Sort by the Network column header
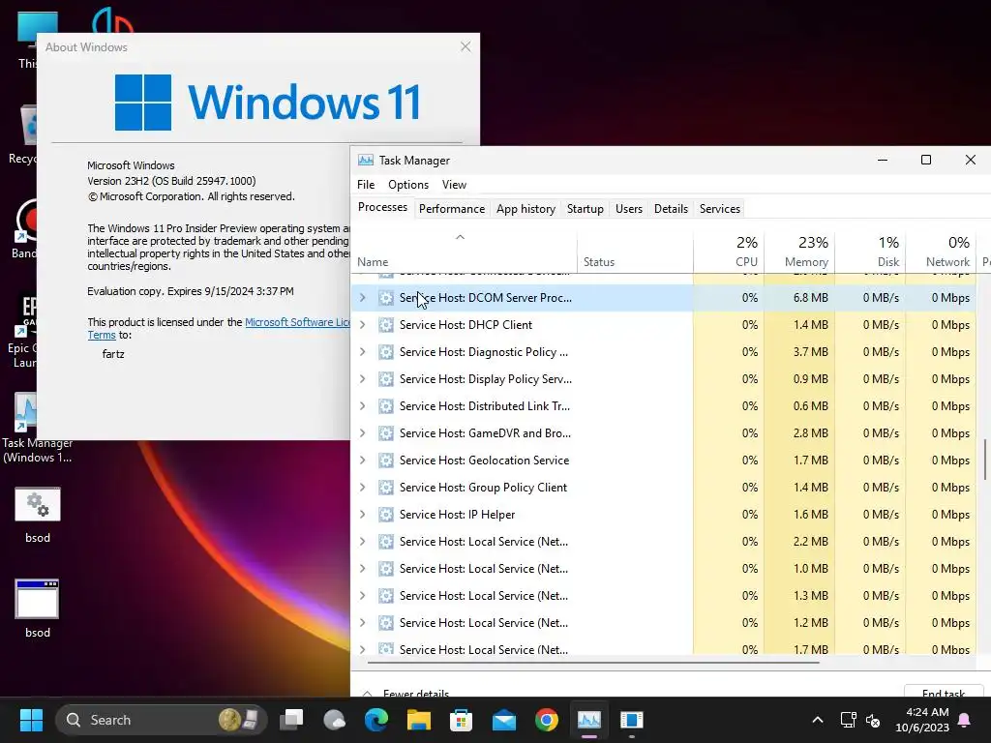Image resolution: width=991 pixels, height=743 pixels. click(x=941, y=252)
